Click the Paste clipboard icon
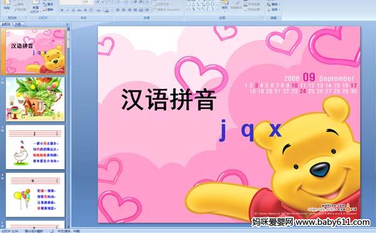Image resolution: width=376 pixels, height=233 pixels. (x=7, y=3)
